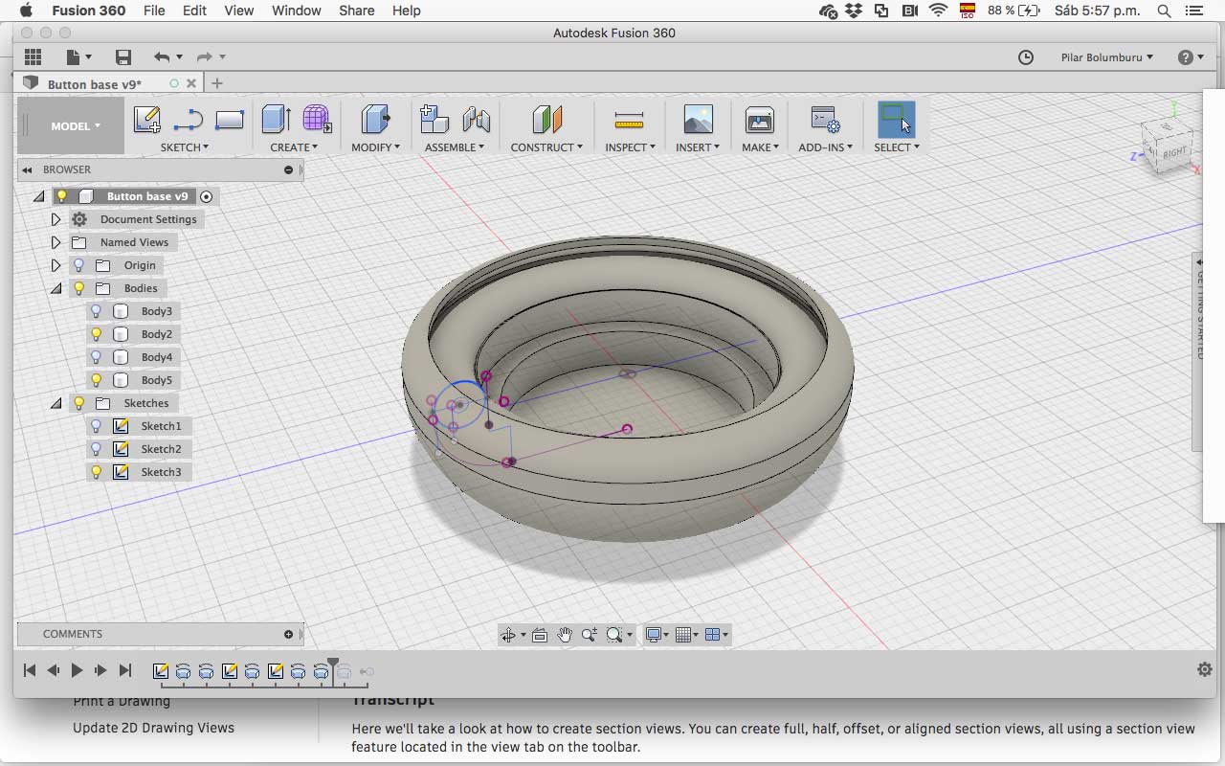Image resolution: width=1225 pixels, height=766 pixels.
Task: Click the Orbit navigation tool
Action: pyautogui.click(x=509, y=635)
